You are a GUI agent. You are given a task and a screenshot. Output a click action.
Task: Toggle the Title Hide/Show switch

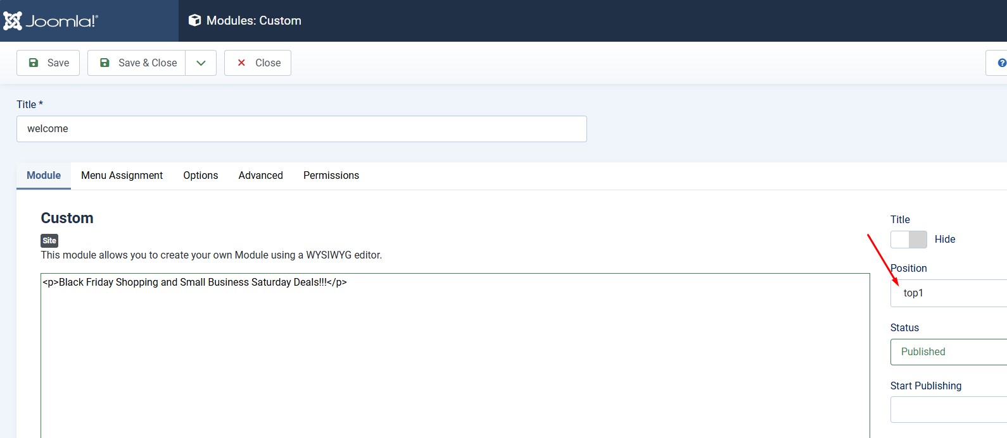point(908,240)
